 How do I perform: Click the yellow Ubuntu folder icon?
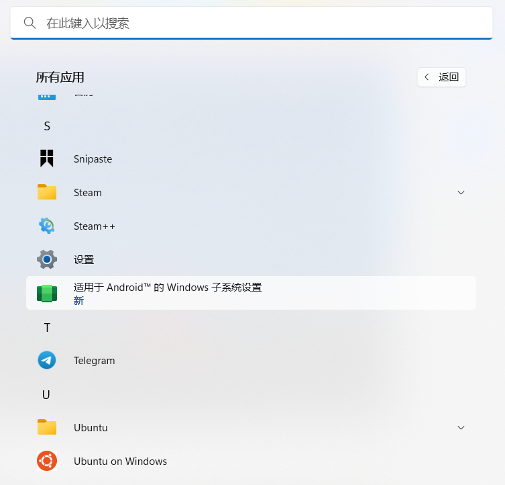coord(47,427)
